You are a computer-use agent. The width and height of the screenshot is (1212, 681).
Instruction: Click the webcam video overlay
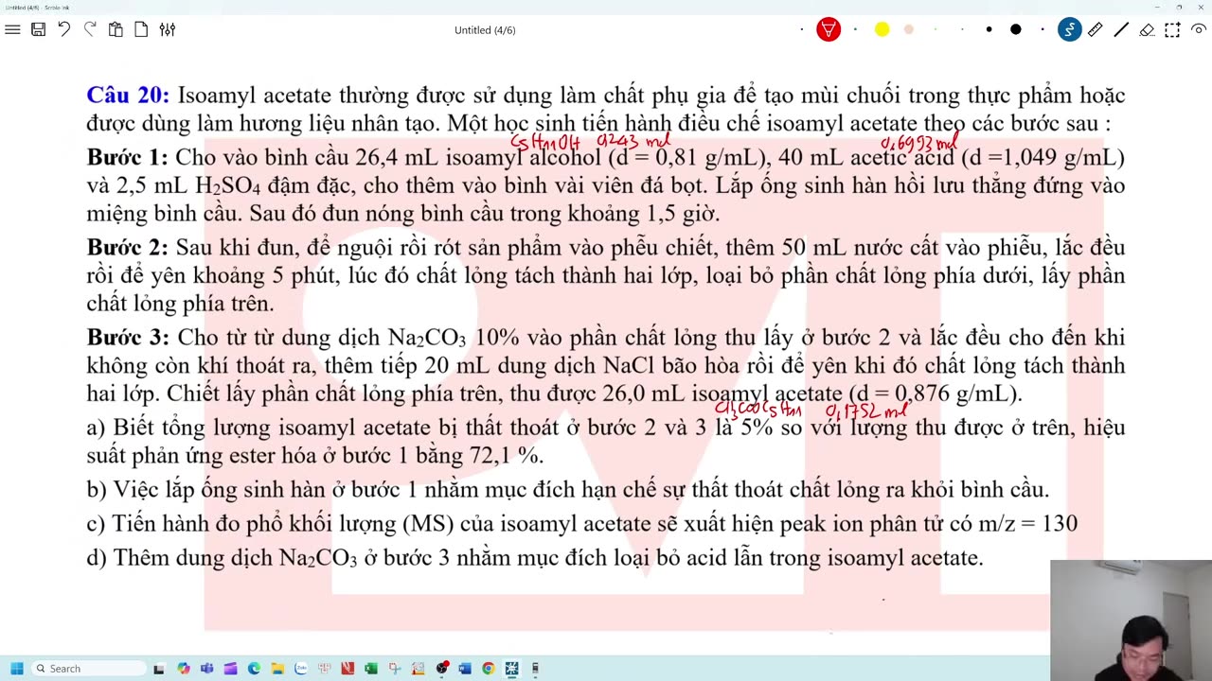pos(1131,620)
